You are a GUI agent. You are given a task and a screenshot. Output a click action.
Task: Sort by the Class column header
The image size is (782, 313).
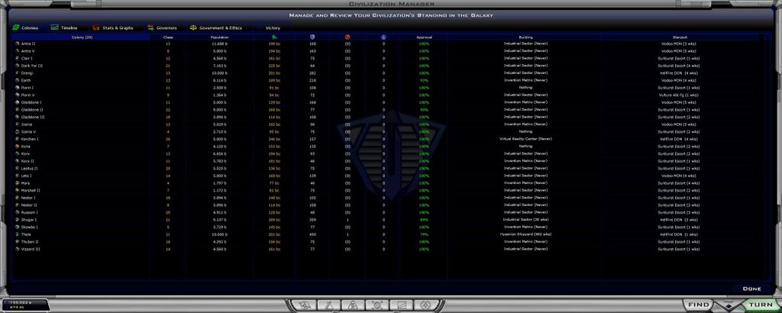[168, 37]
